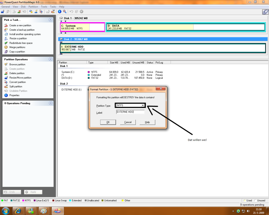Image resolution: width=269 pixels, height=215 pixels.
Task: Click Delete partition in Partition Operations
Action: point(17,73)
